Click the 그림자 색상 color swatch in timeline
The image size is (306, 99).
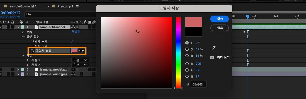(74, 51)
